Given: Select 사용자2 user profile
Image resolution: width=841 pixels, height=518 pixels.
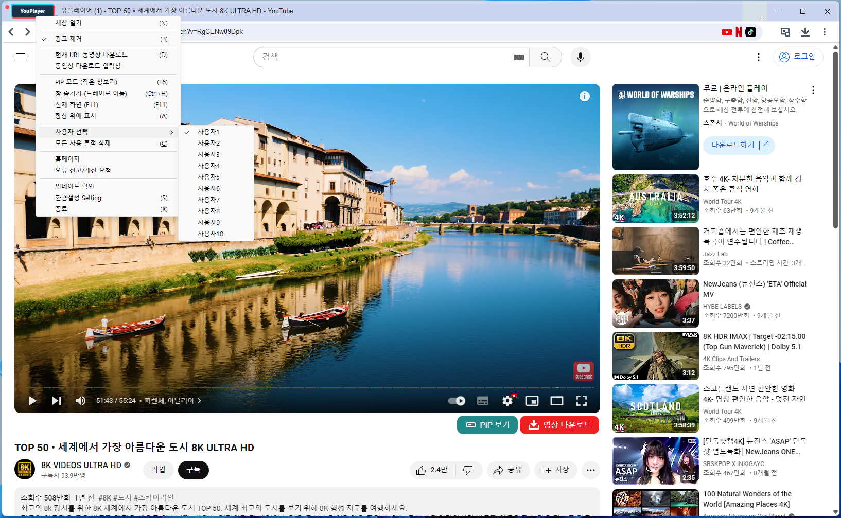Looking at the screenshot, I should (x=209, y=143).
